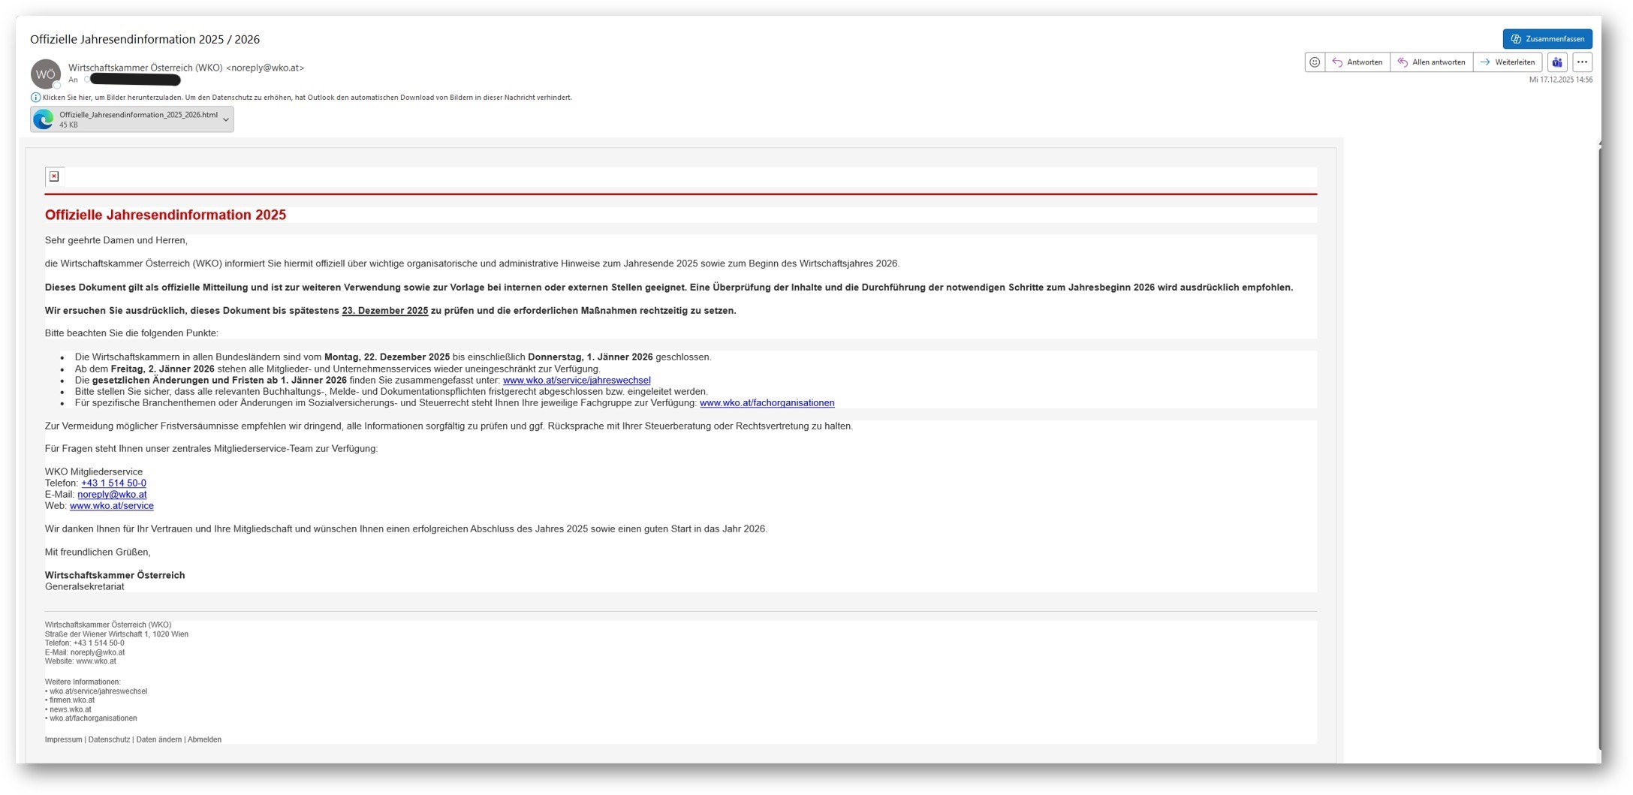Open the emoji reaction picker
Image resolution: width=1633 pixels, height=795 pixels.
click(x=1314, y=62)
